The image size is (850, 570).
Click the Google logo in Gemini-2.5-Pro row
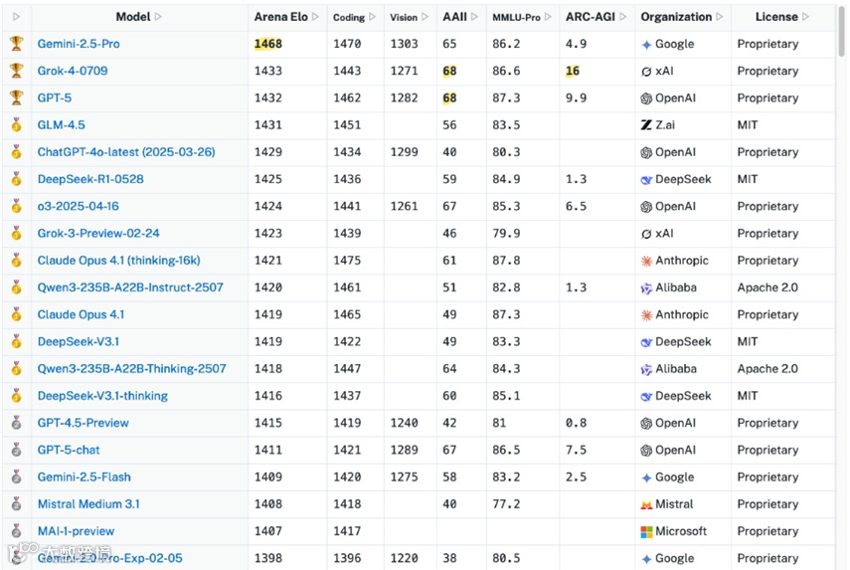click(x=646, y=45)
